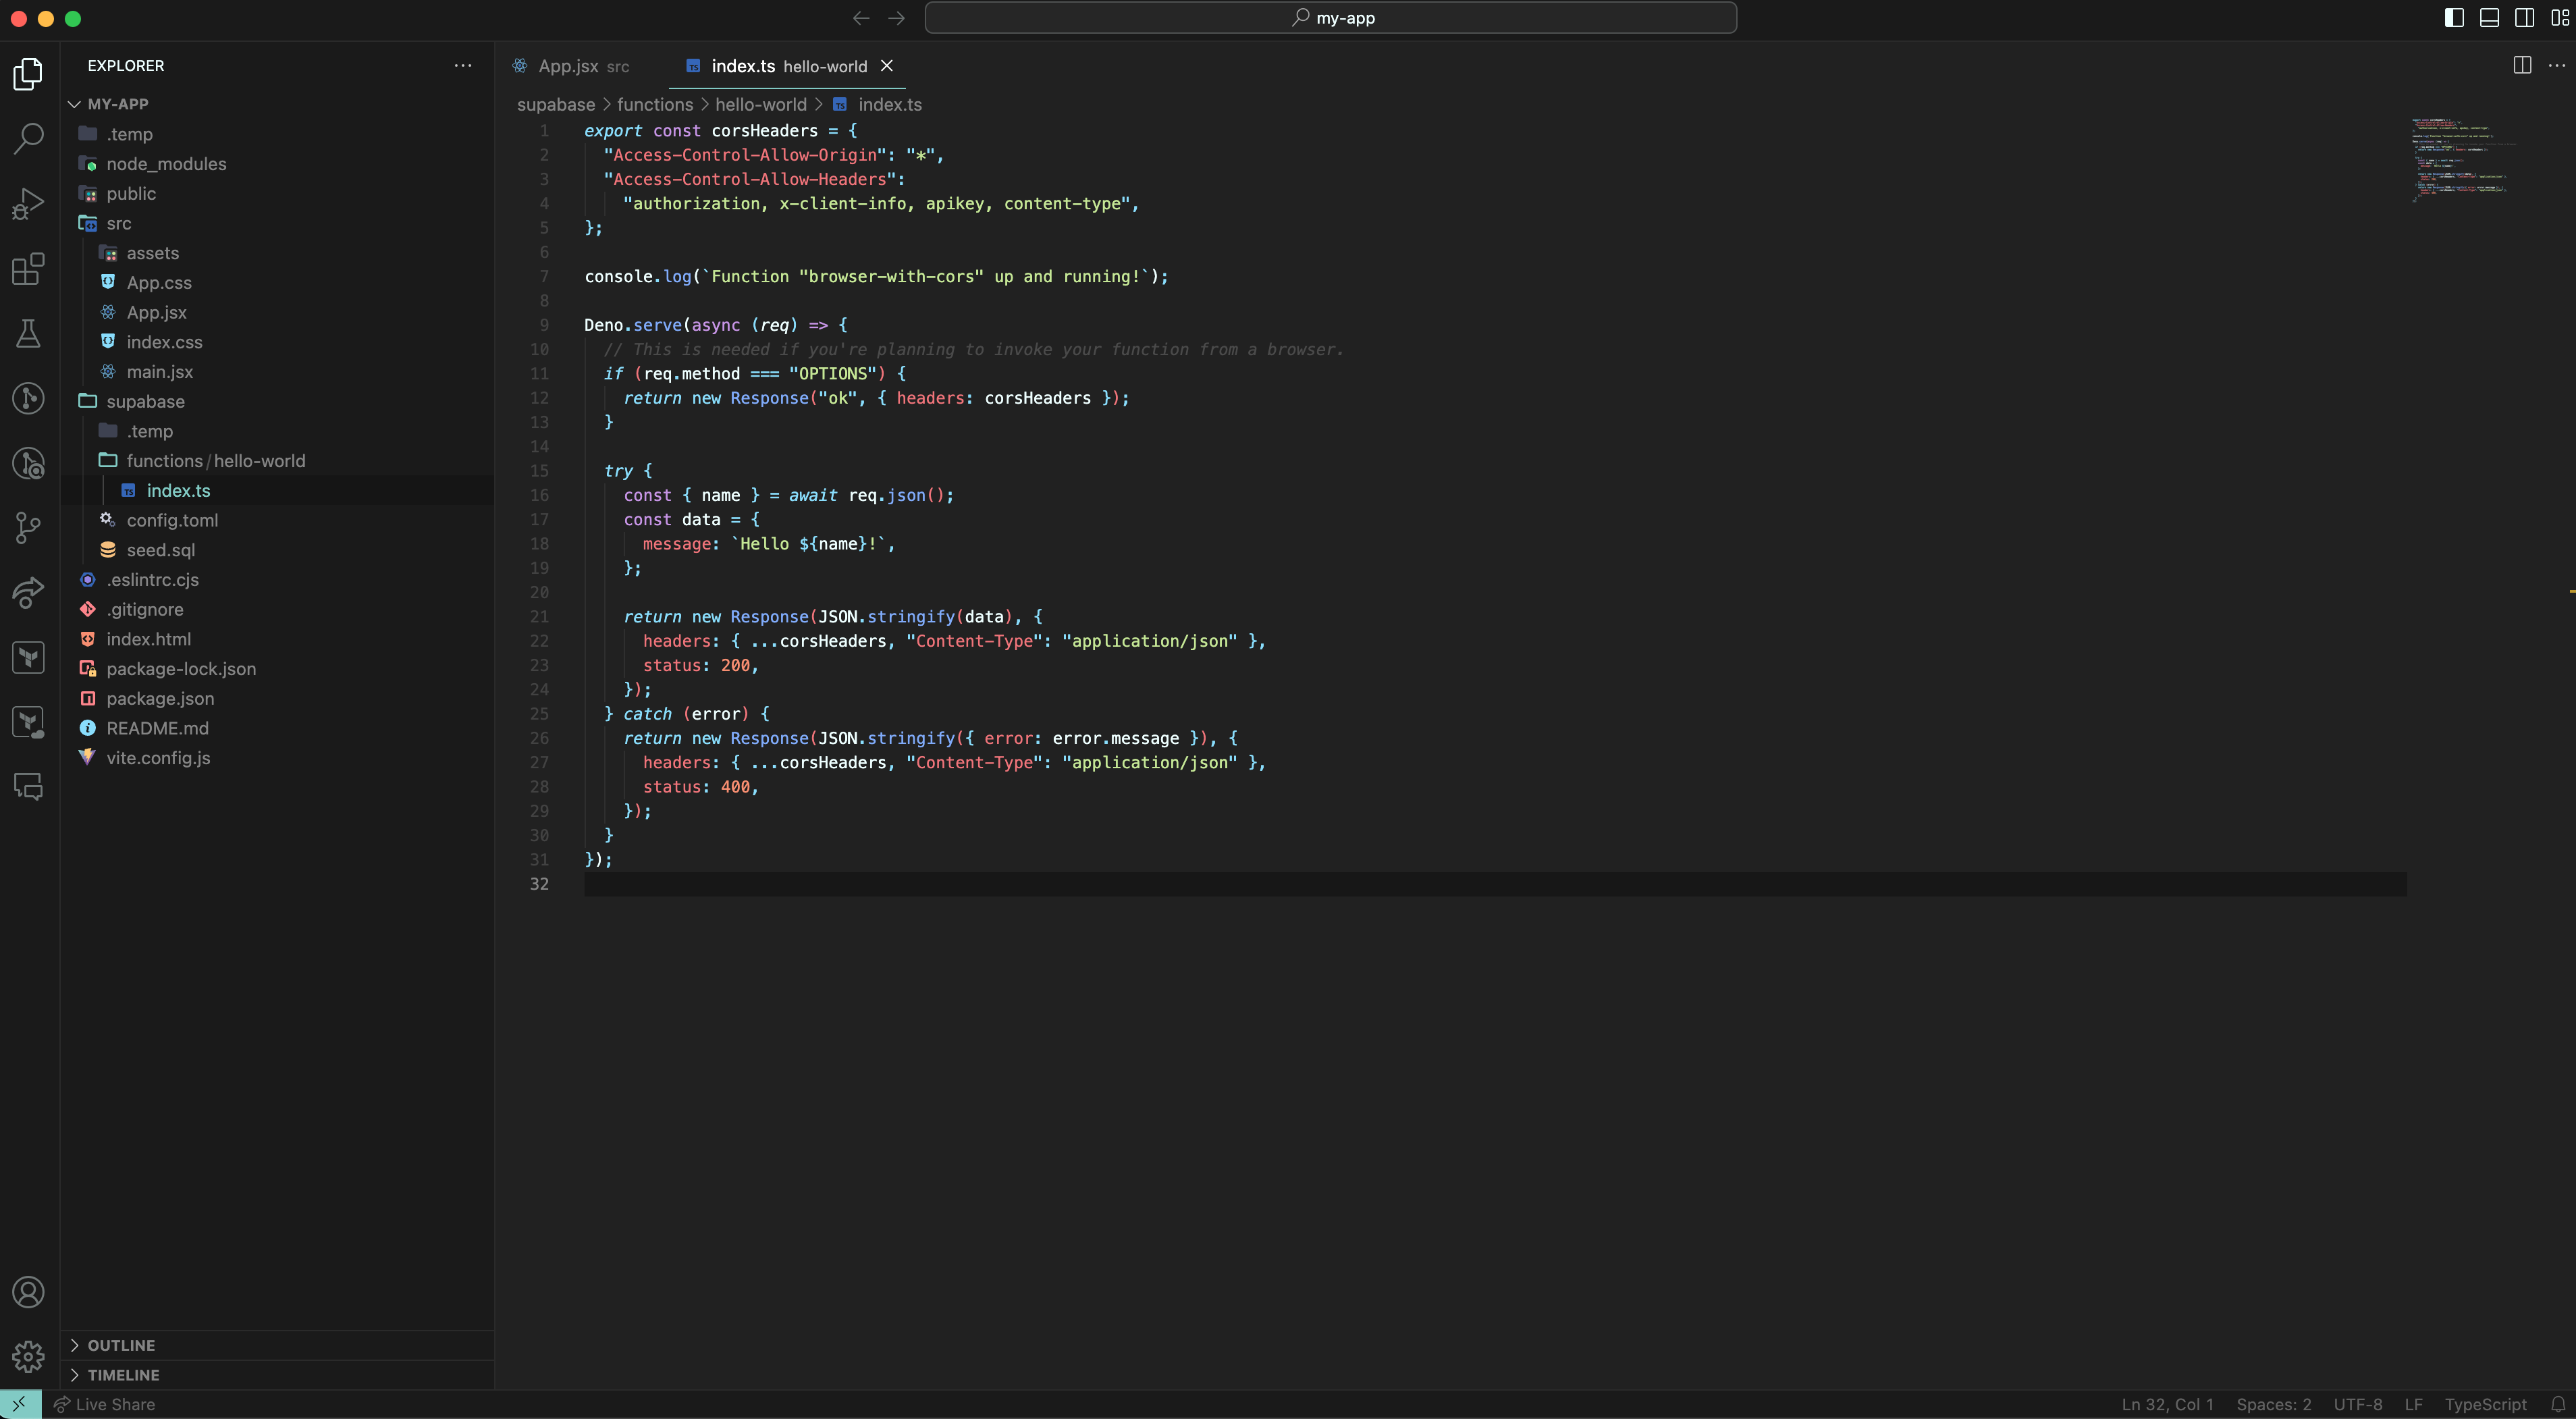Open the Testing flask view
Screen dimensions: 2576x1419
pos(28,333)
